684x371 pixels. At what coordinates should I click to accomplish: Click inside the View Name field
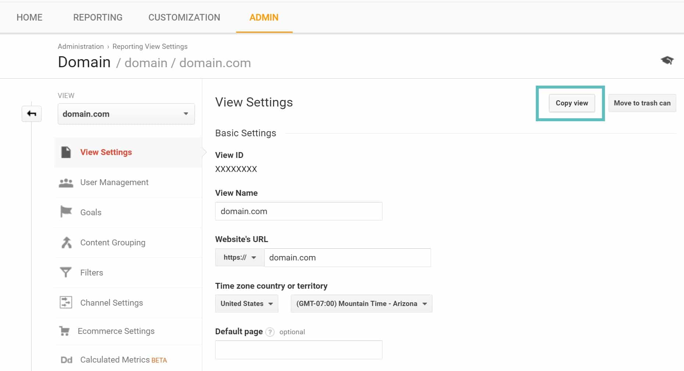[298, 211]
